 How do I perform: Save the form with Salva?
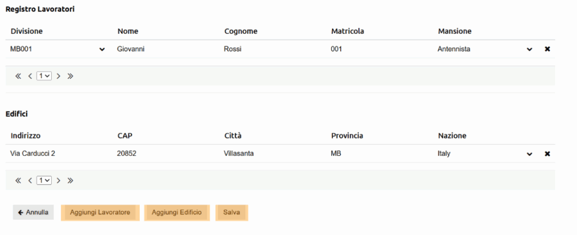232,213
